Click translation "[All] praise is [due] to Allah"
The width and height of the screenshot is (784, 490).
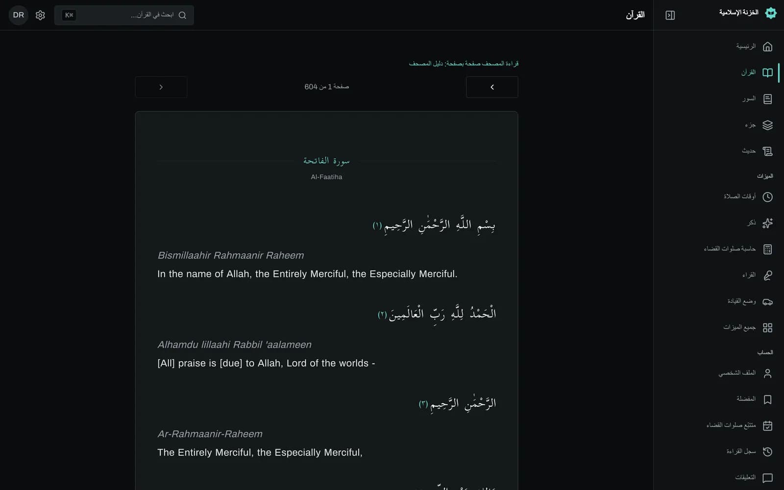point(266,363)
